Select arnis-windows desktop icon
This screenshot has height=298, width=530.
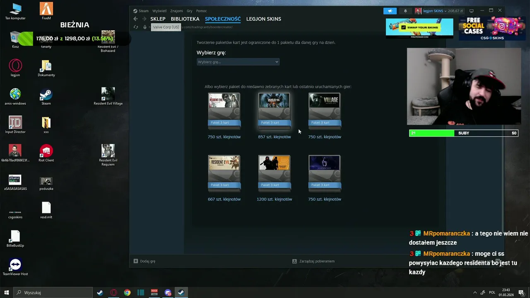pyautogui.click(x=15, y=96)
